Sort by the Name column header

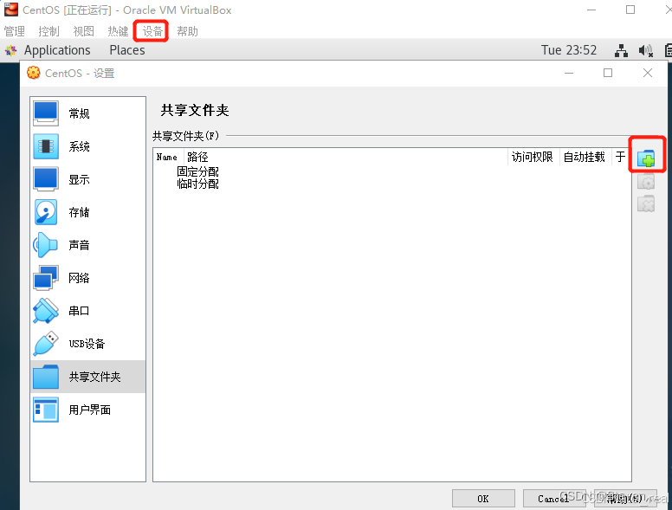168,157
